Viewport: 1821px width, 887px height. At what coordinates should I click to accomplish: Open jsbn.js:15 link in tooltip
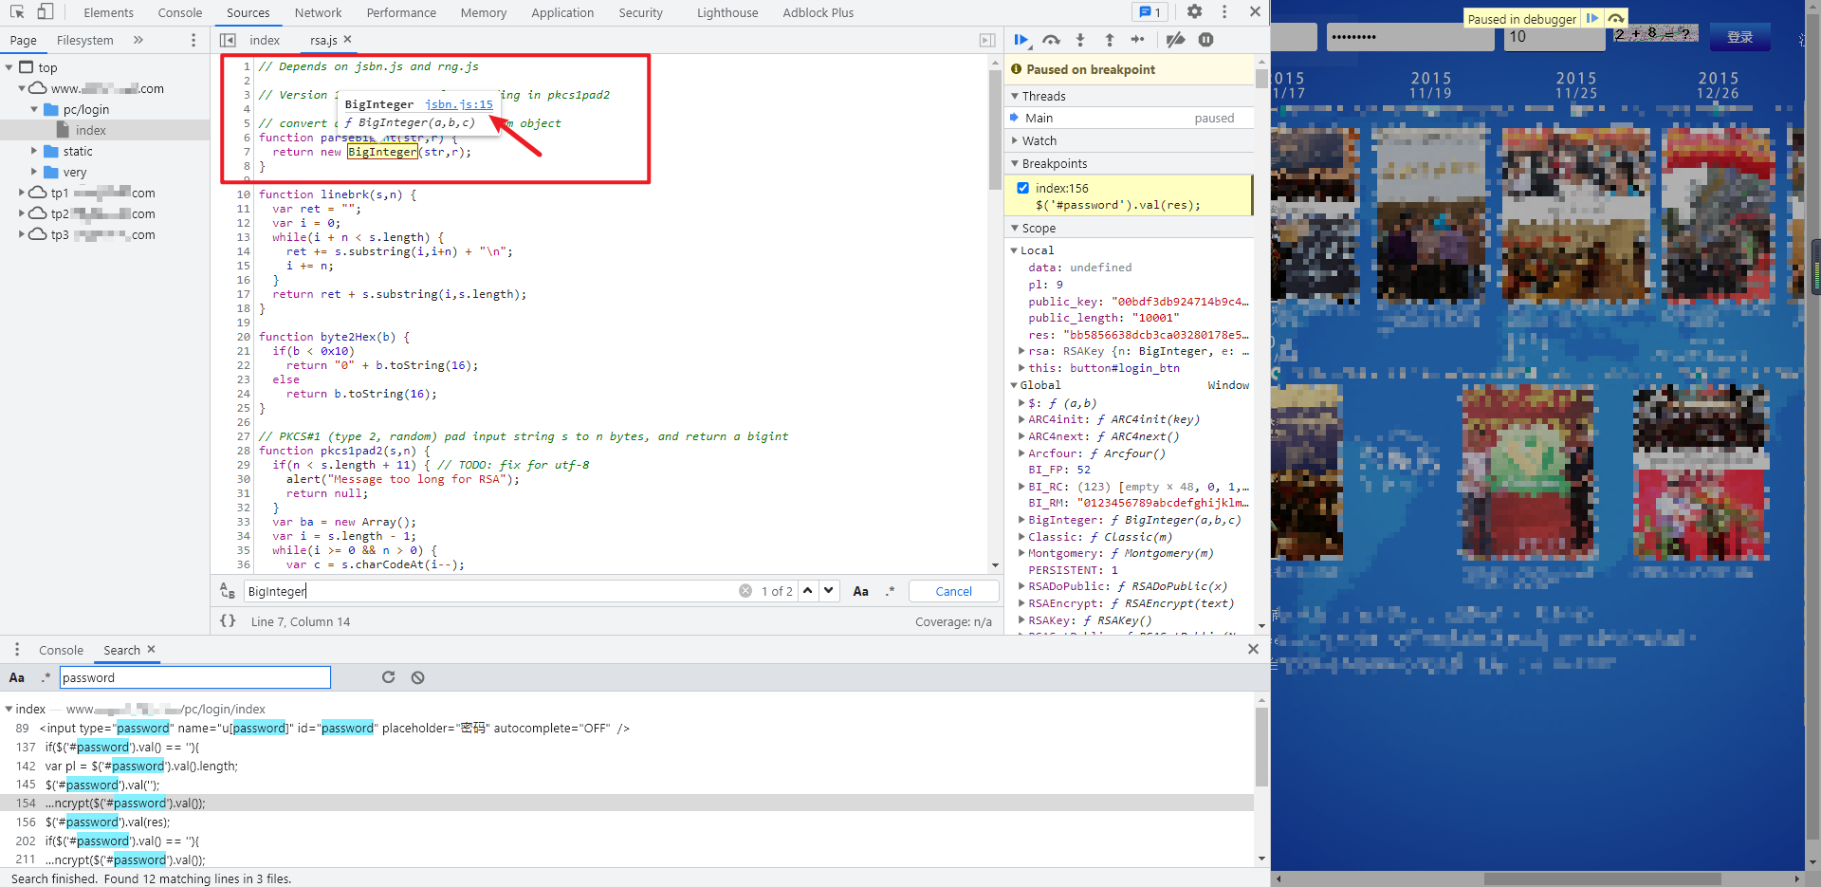click(459, 104)
